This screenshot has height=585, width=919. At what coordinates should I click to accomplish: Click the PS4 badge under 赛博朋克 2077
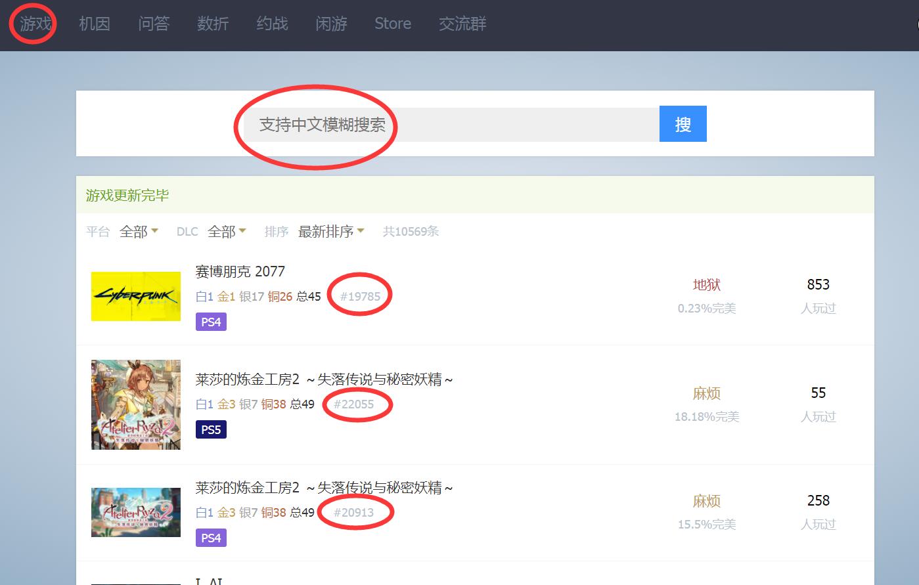(211, 322)
